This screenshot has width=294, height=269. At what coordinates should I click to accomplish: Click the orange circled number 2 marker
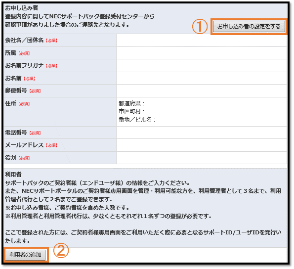[x=61, y=251]
